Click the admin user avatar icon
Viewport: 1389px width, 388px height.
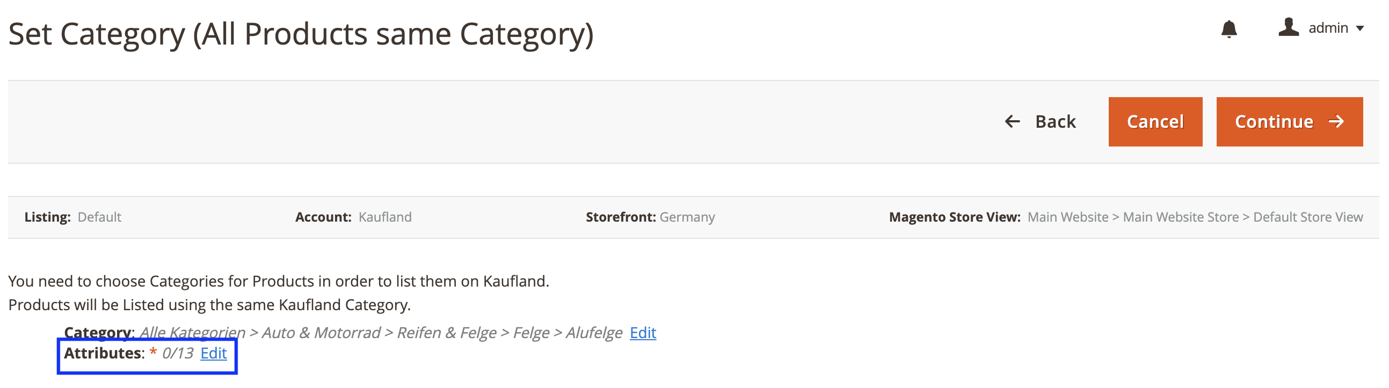(x=1289, y=28)
